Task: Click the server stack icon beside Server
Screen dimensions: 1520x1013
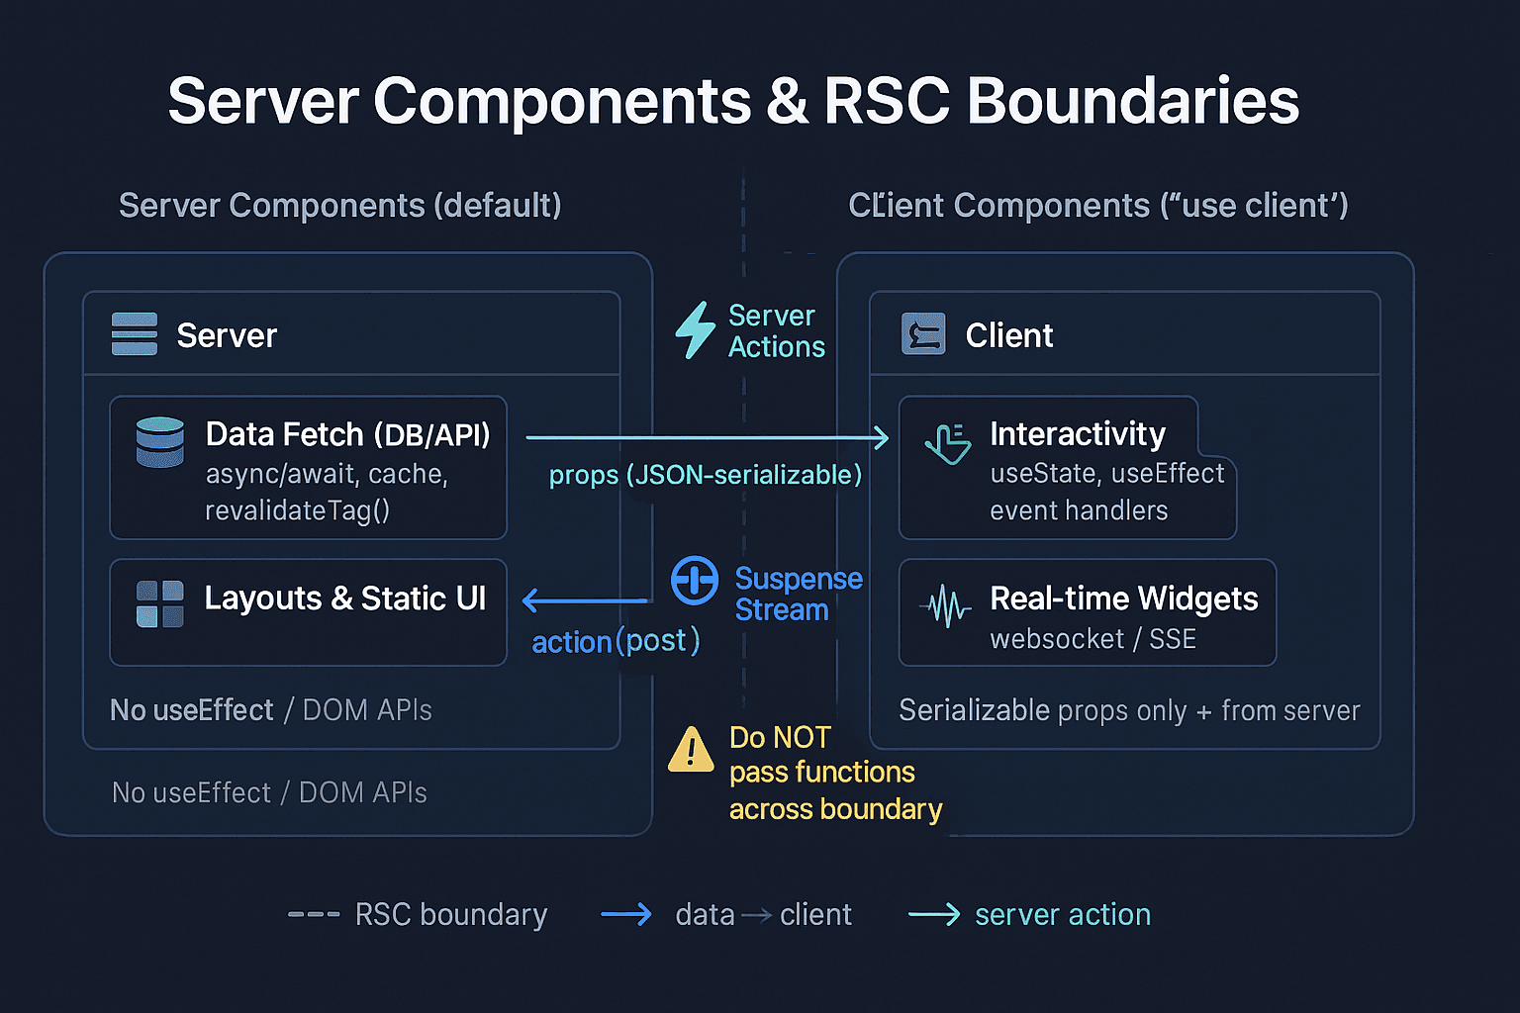Action: (x=135, y=334)
